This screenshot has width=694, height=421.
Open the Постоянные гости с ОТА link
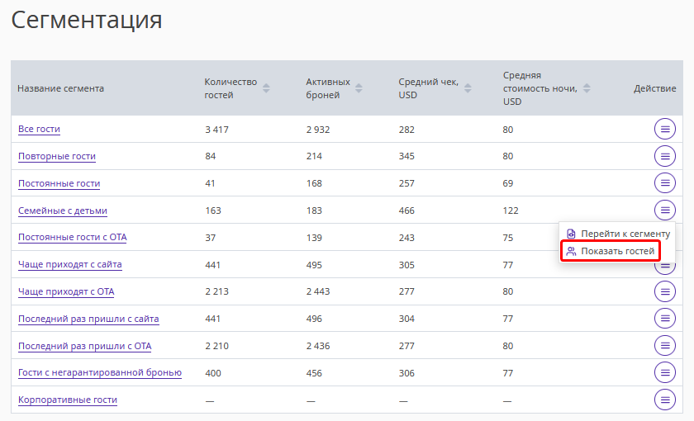pos(72,238)
